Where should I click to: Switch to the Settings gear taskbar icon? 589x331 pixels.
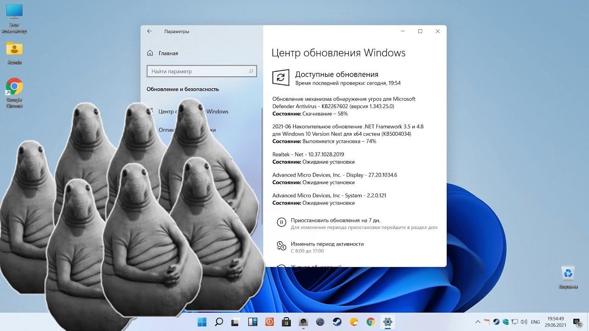(x=387, y=322)
